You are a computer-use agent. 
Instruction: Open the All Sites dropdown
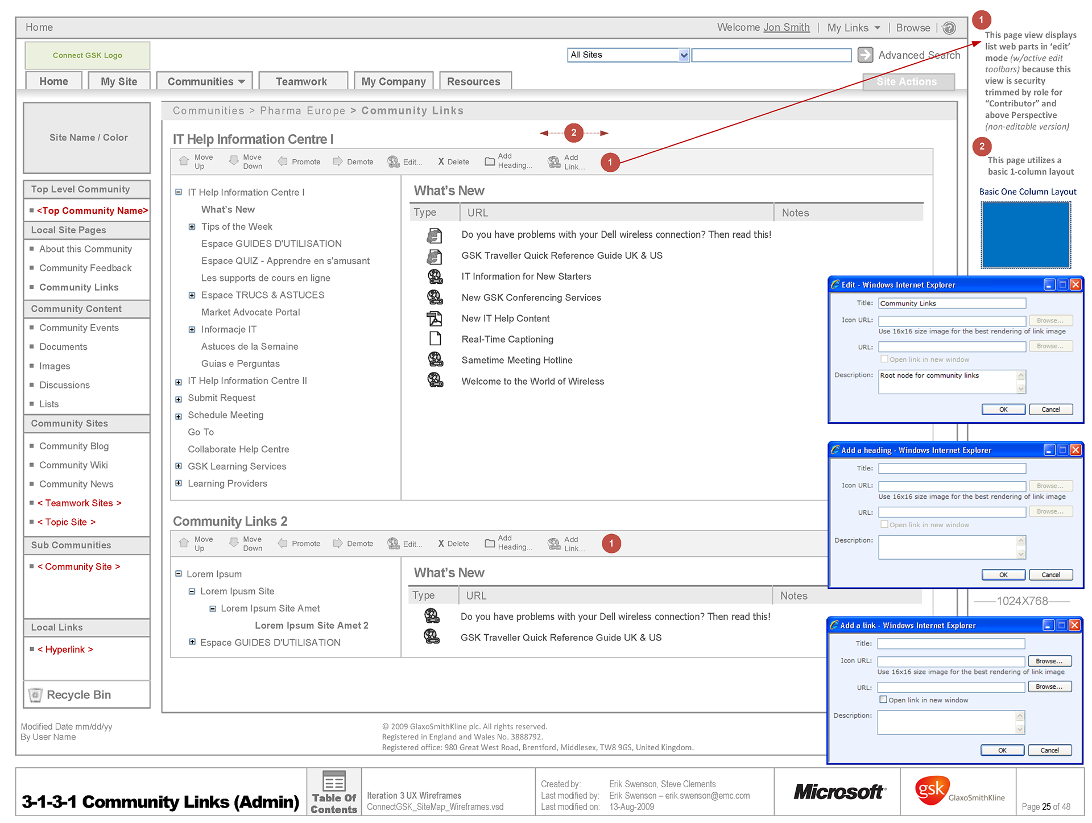pyautogui.click(x=684, y=55)
